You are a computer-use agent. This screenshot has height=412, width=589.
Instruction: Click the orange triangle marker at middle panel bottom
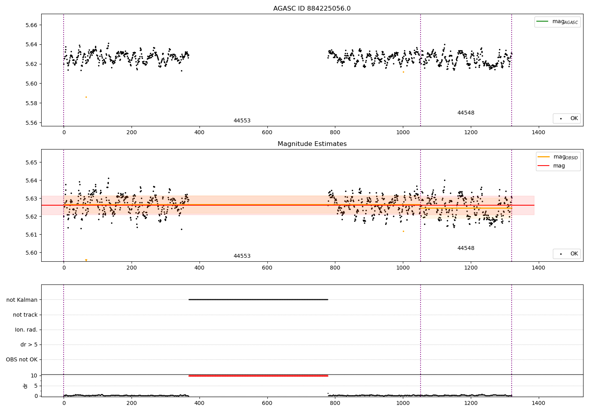pyautogui.click(x=86, y=260)
